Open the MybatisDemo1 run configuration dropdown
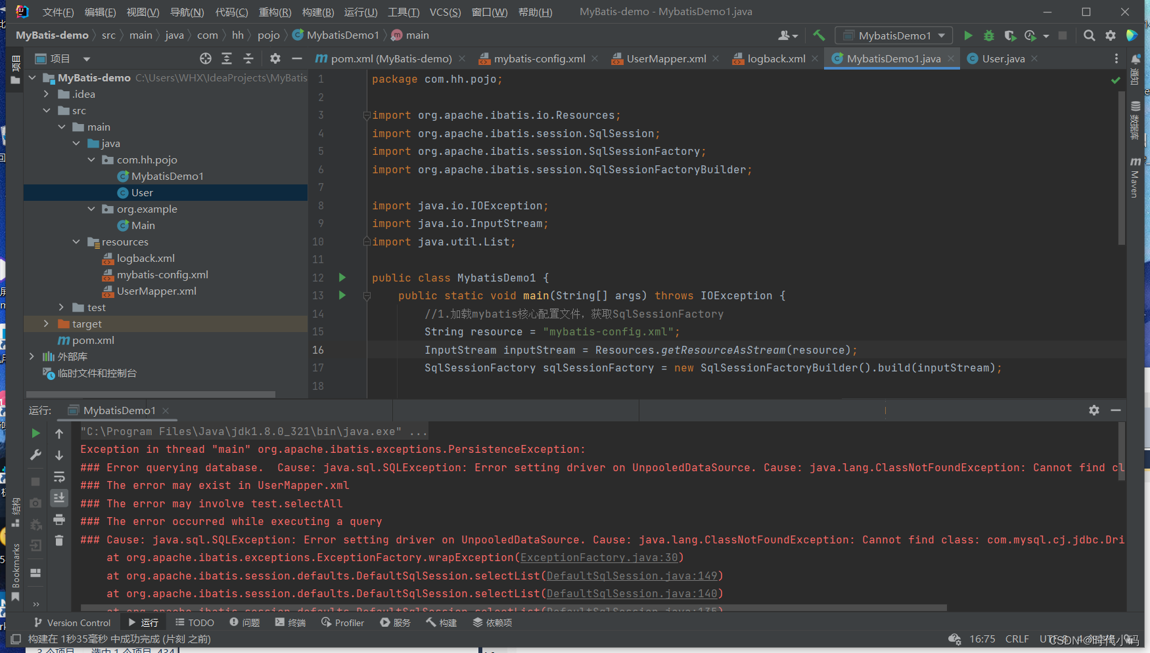 point(893,35)
